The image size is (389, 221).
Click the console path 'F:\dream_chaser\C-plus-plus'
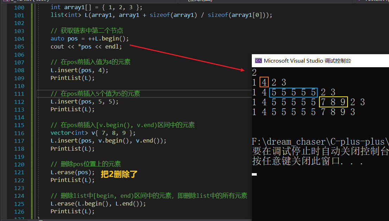[320, 142]
